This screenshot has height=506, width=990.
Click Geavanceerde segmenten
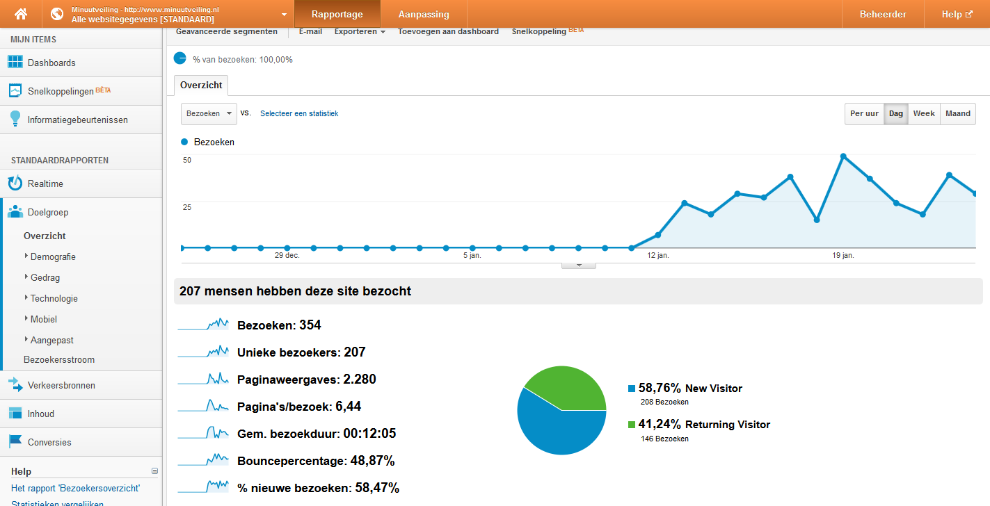pyautogui.click(x=227, y=31)
